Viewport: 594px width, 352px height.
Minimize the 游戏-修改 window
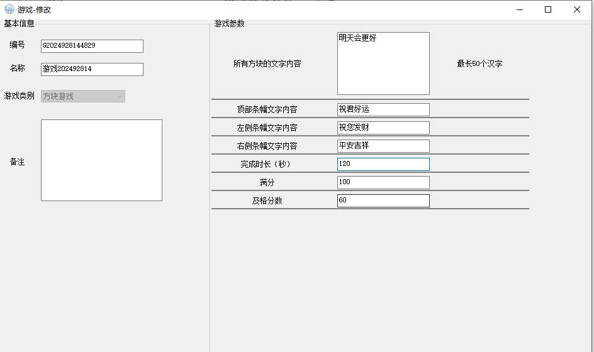click(520, 9)
